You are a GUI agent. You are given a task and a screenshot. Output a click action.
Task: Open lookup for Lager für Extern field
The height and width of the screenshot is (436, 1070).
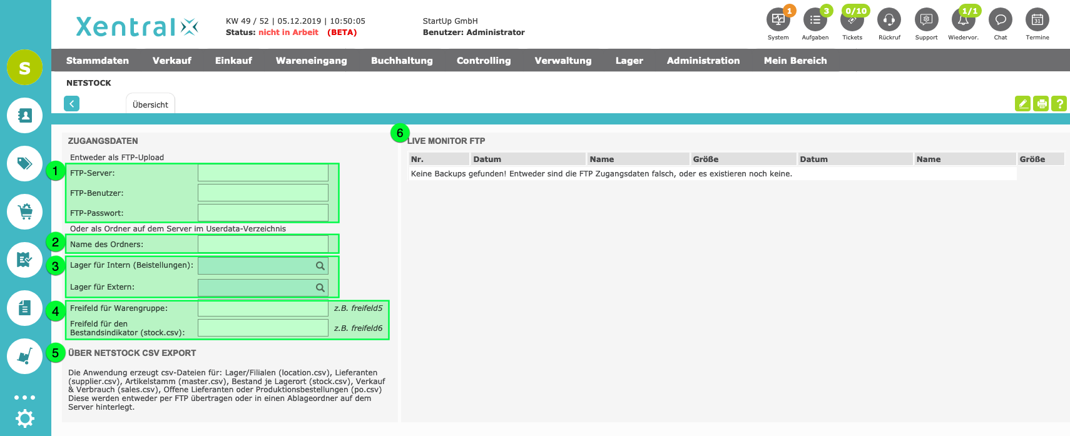[320, 288]
